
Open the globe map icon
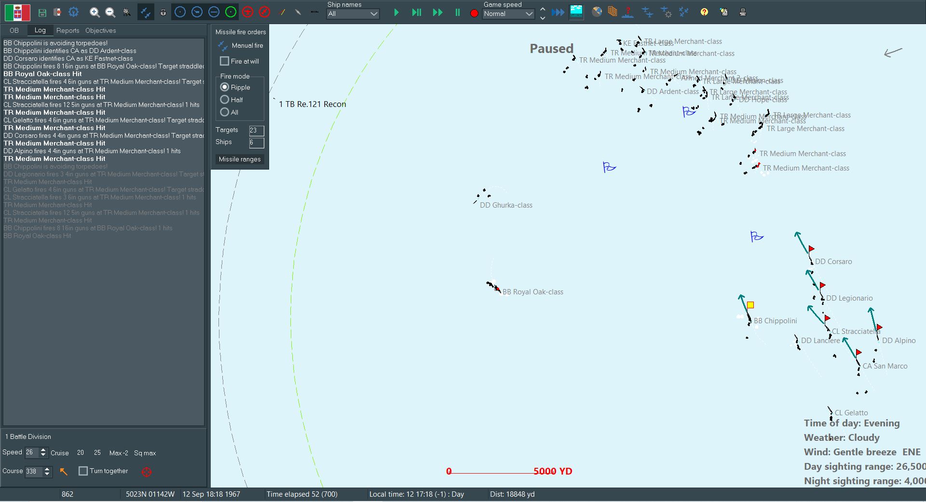(x=597, y=12)
